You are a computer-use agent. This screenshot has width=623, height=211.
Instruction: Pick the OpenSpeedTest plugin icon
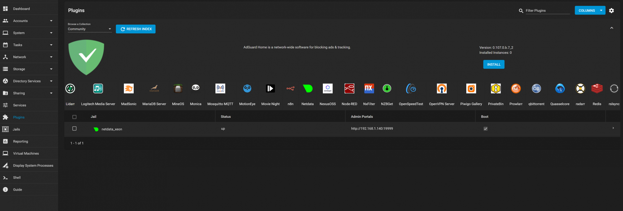click(411, 88)
